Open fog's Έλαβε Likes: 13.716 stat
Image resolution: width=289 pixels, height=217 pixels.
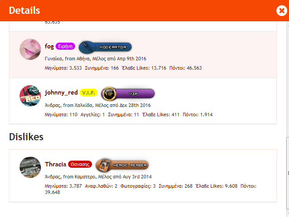tap(144, 68)
